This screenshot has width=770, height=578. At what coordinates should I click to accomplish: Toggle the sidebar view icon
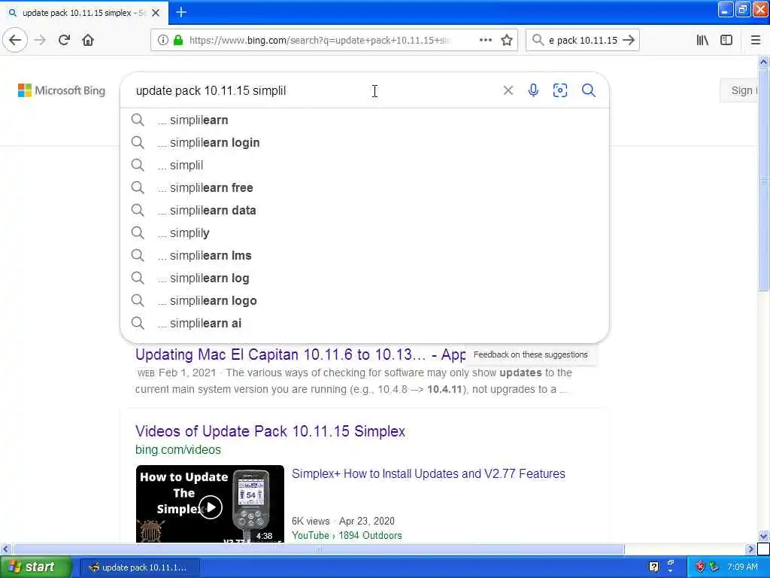pyautogui.click(x=726, y=41)
